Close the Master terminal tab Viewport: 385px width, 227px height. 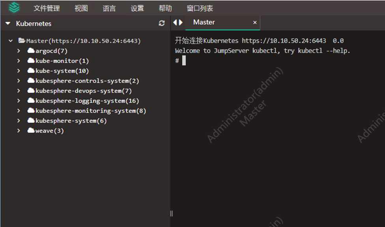[255, 22]
